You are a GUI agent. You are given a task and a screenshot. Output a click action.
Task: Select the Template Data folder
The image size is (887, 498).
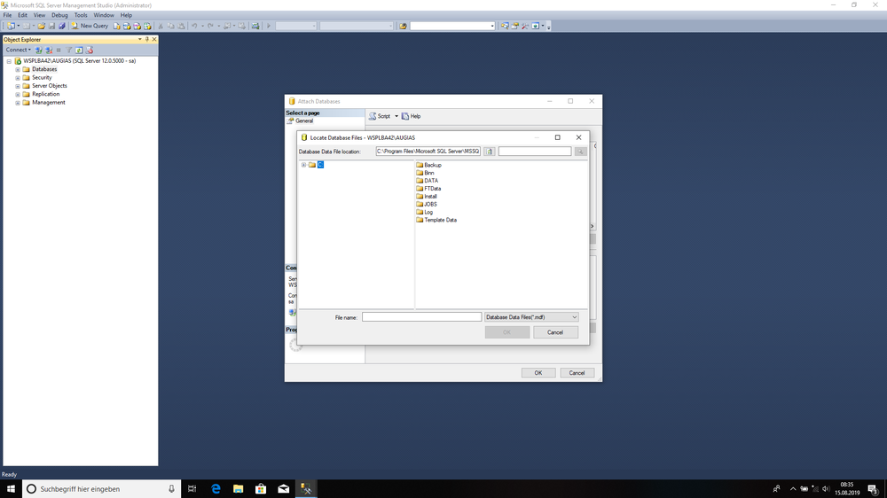click(440, 220)
